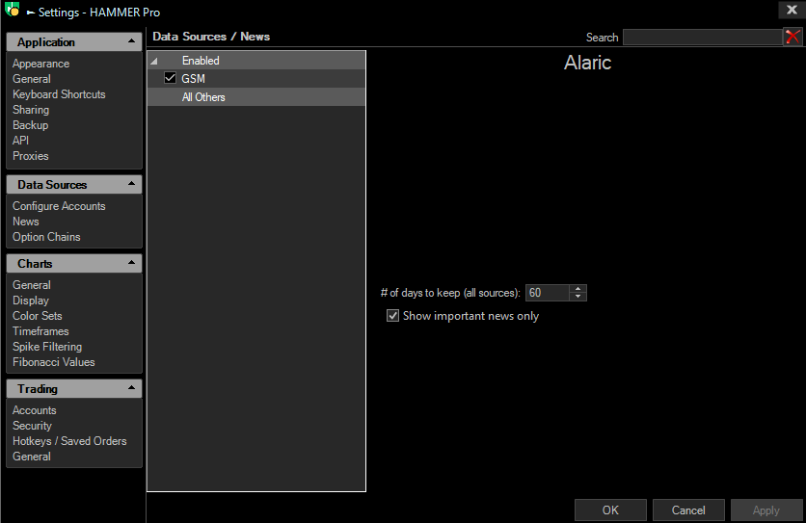Toggle the GSM news source checkbox

pos(170,78)
